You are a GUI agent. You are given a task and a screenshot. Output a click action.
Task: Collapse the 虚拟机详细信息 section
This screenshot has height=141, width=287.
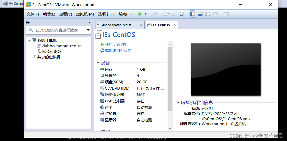pyautogui.click(x=178, y=102)
